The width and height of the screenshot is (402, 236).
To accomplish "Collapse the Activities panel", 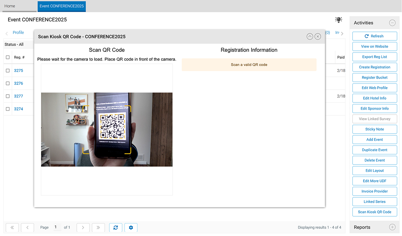I will pos(392,23).
